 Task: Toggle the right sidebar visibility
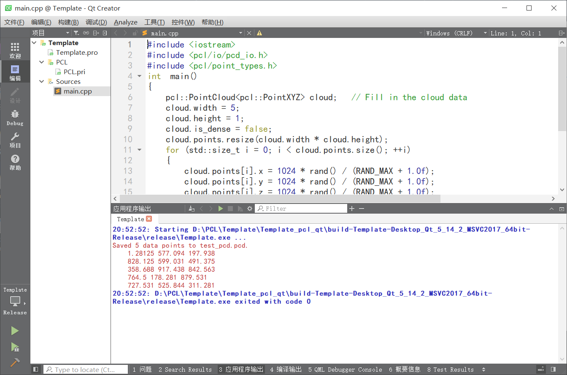pyautogui.click(x=553, y=370)
